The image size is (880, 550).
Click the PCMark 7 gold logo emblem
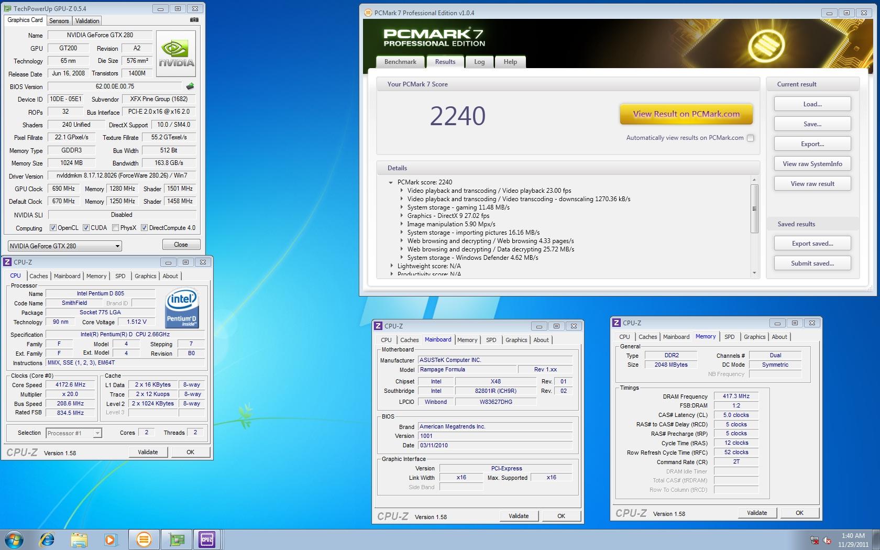766,45
